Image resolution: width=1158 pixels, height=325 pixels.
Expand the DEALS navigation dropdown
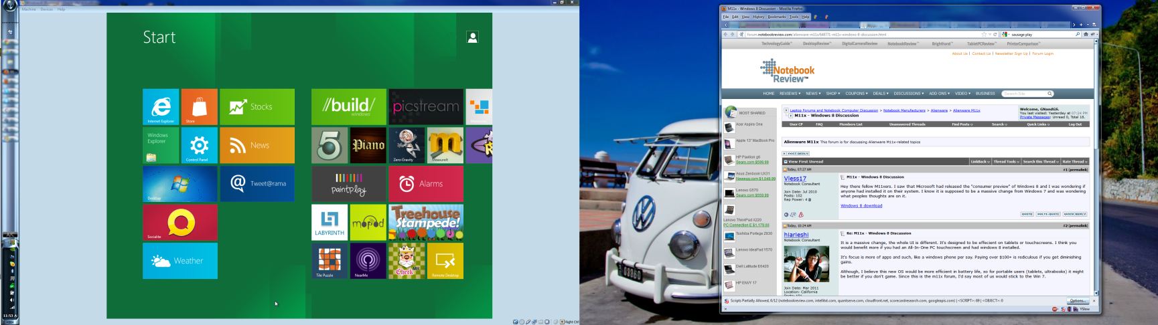[881, 94]
